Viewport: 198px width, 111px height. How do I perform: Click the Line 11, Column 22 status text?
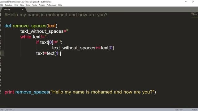point(7,110)
